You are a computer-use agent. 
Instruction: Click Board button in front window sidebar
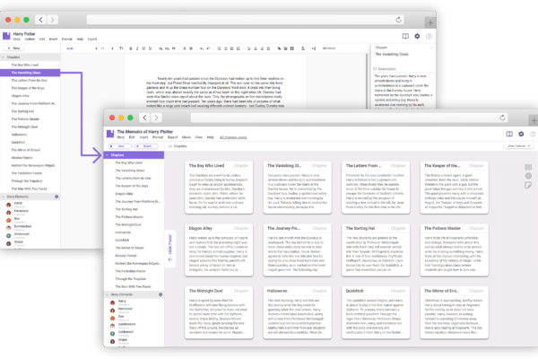[x=146, y=146]
